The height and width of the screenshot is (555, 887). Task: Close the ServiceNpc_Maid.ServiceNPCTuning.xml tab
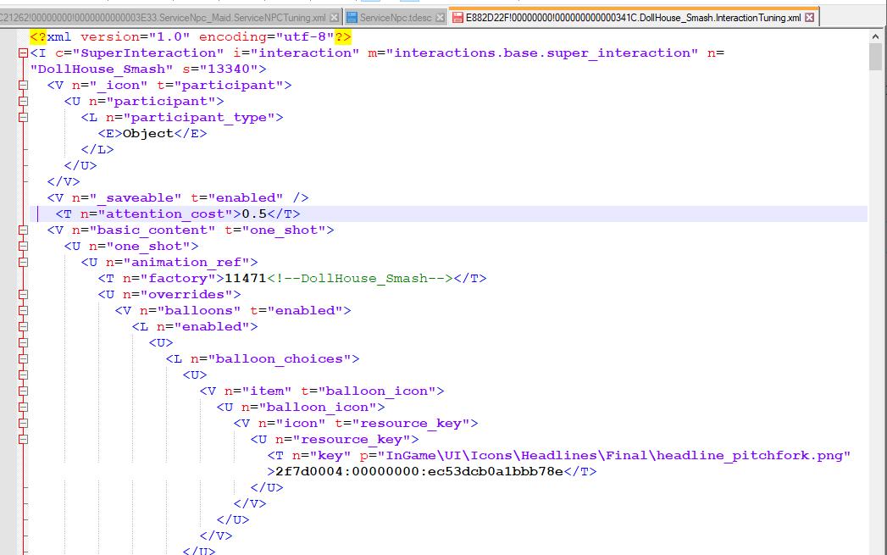click(334, 17)
